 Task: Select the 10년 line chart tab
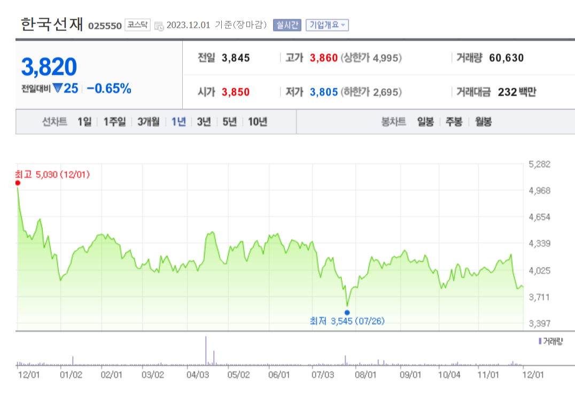258,121
